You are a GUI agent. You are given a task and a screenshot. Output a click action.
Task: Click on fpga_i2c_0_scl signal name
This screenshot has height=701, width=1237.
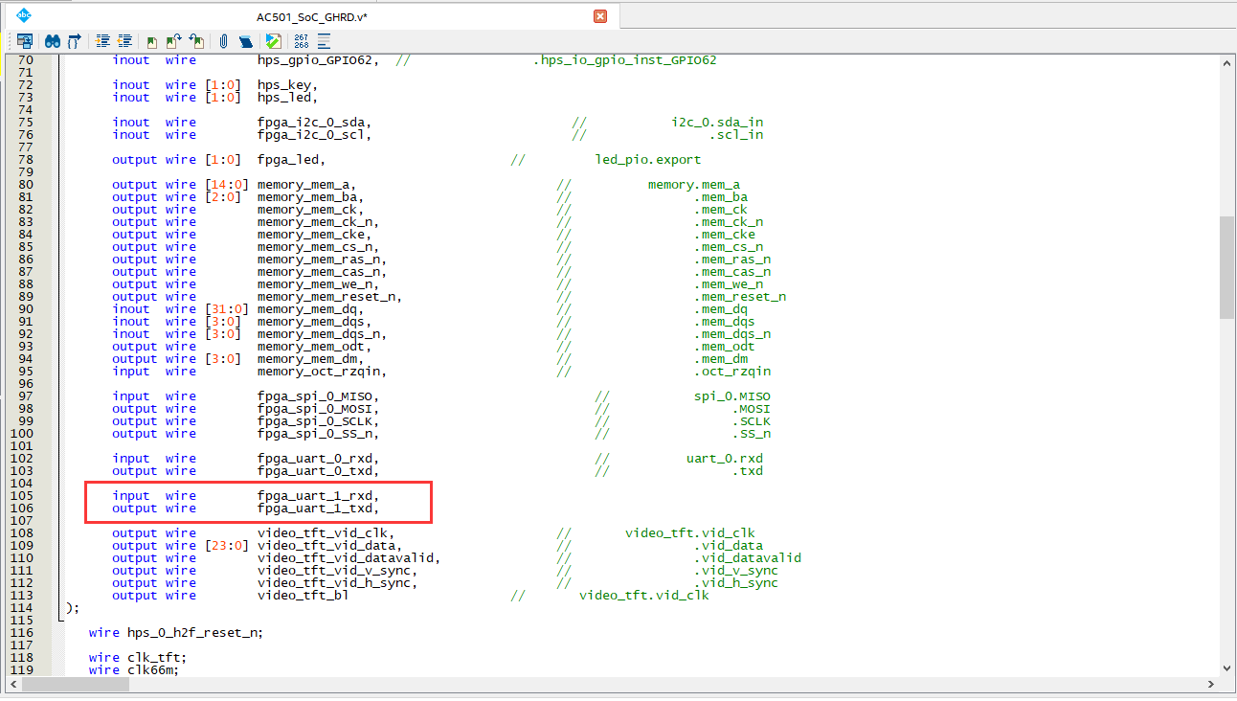click(x=310, y=135)
